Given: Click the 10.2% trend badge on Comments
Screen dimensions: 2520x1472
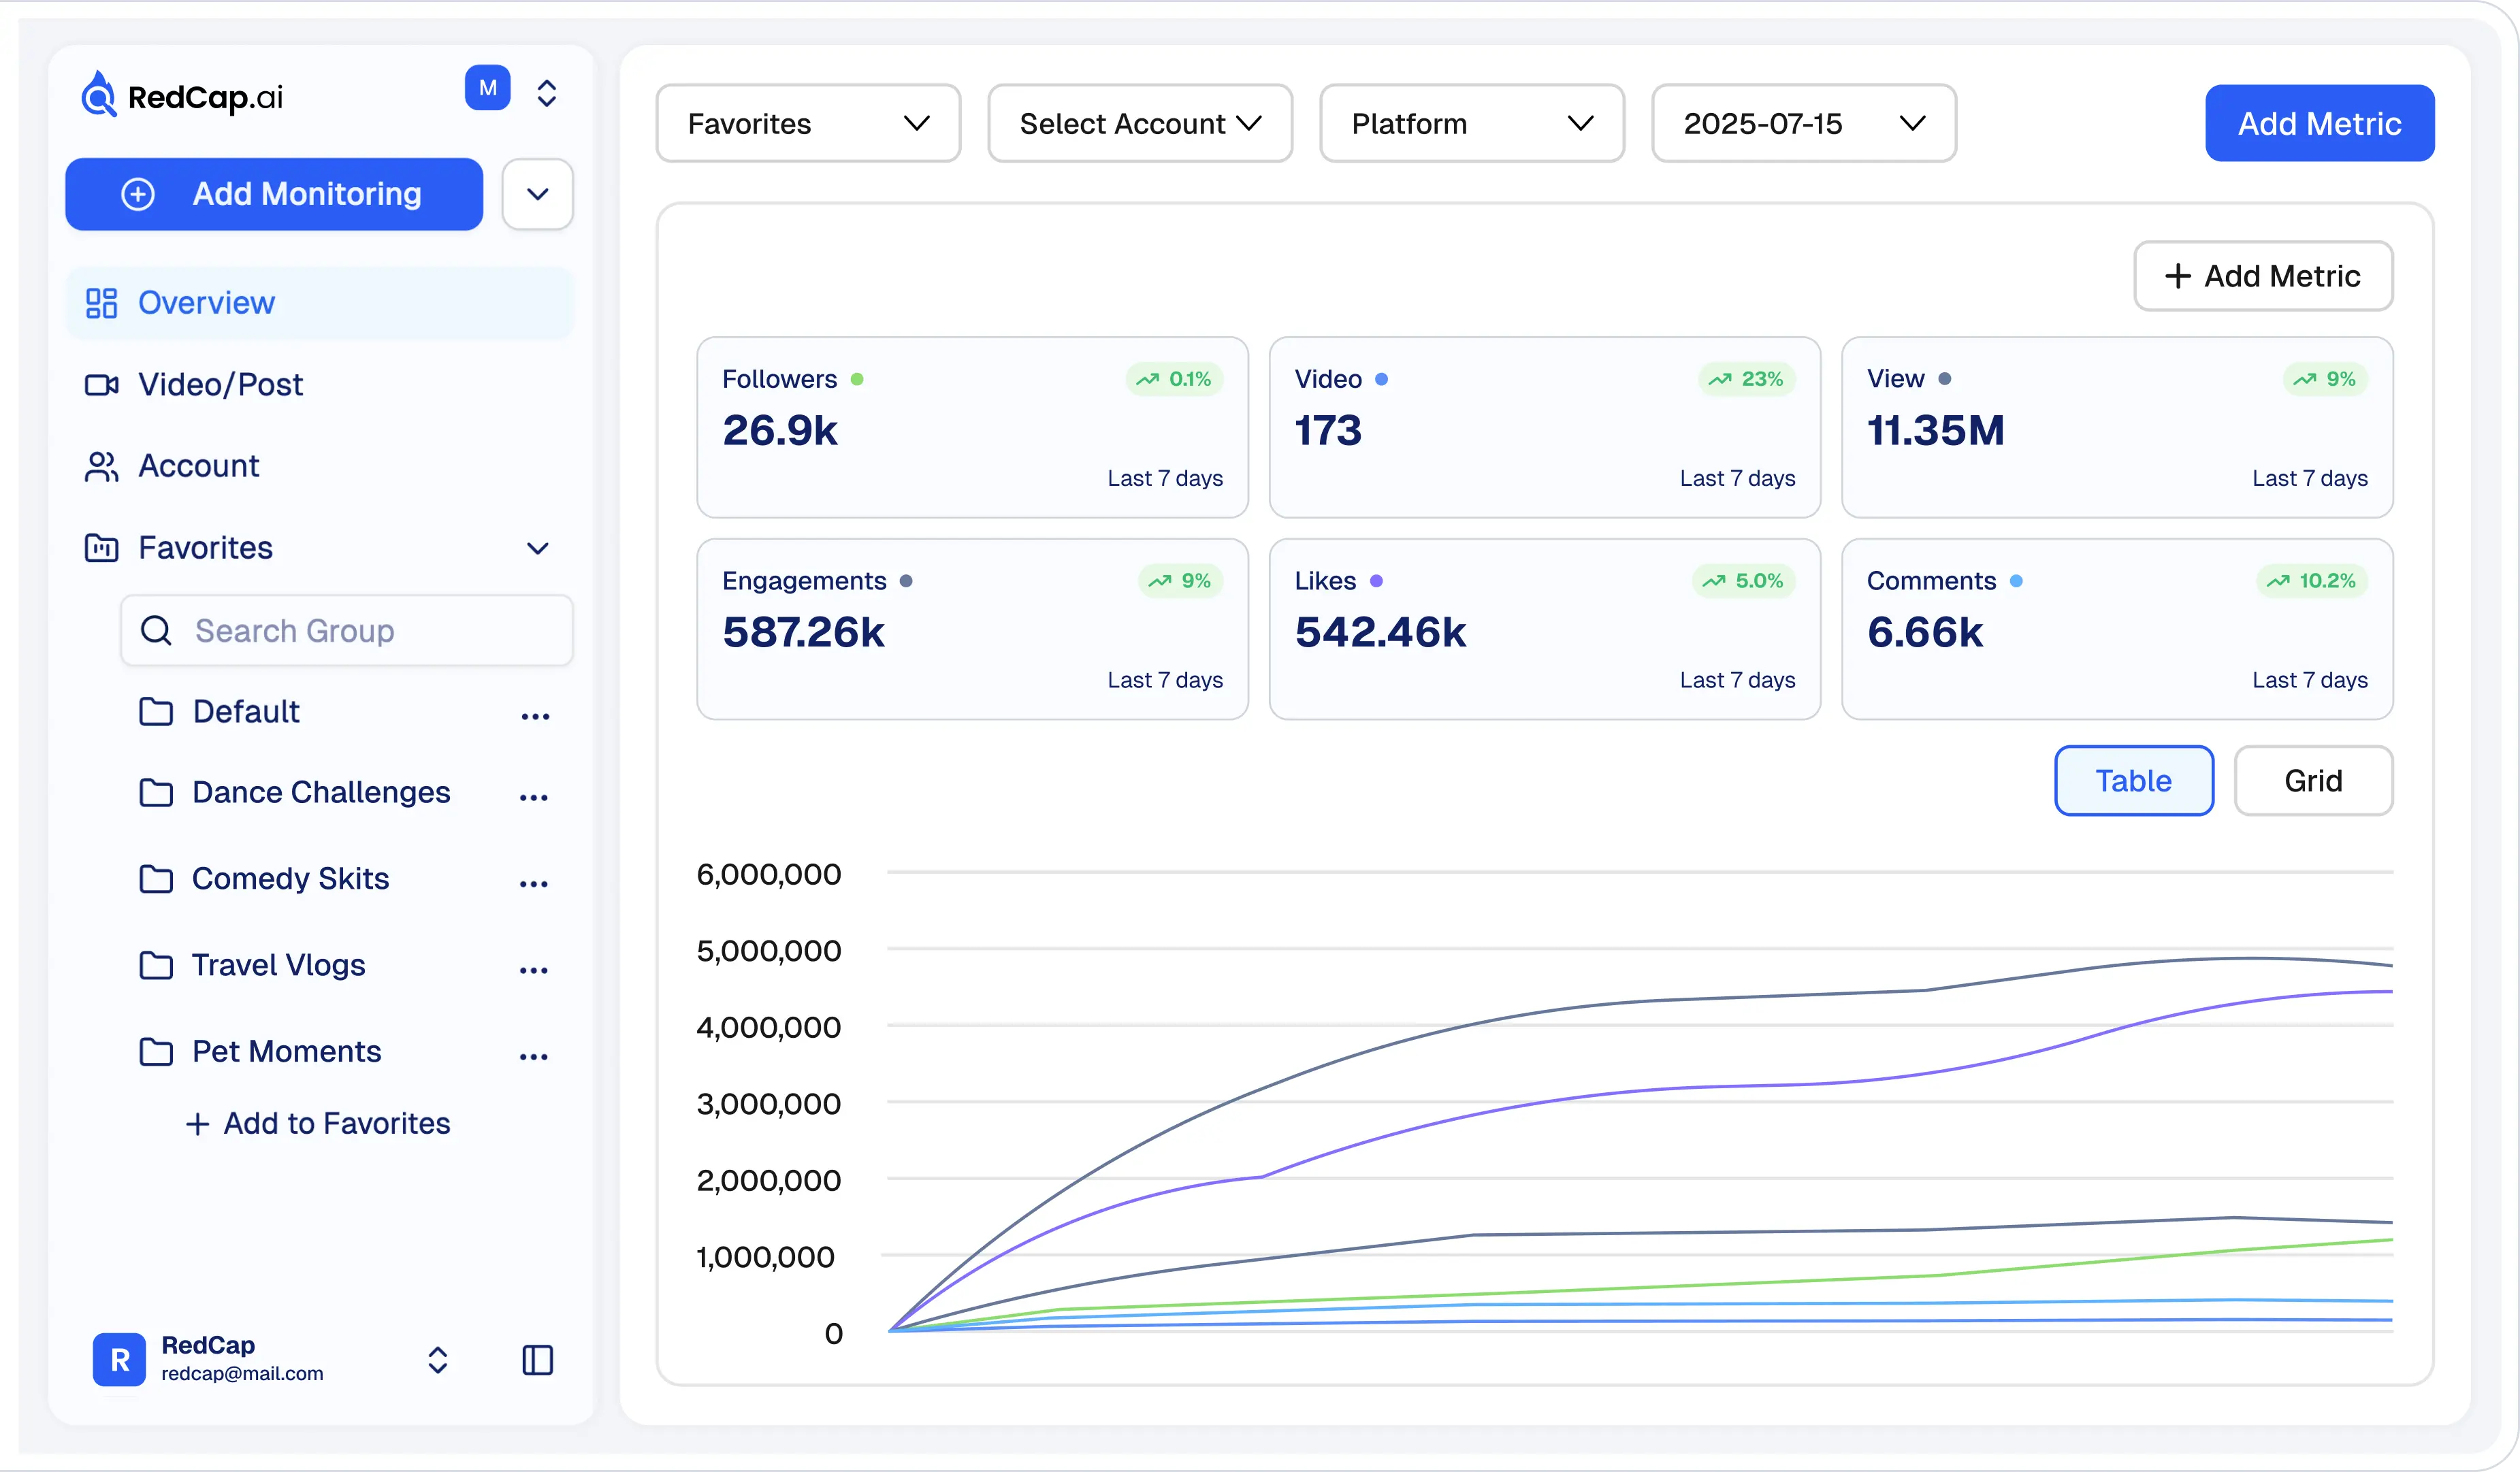Looking at the screenshot, I should coord(2312,581).
